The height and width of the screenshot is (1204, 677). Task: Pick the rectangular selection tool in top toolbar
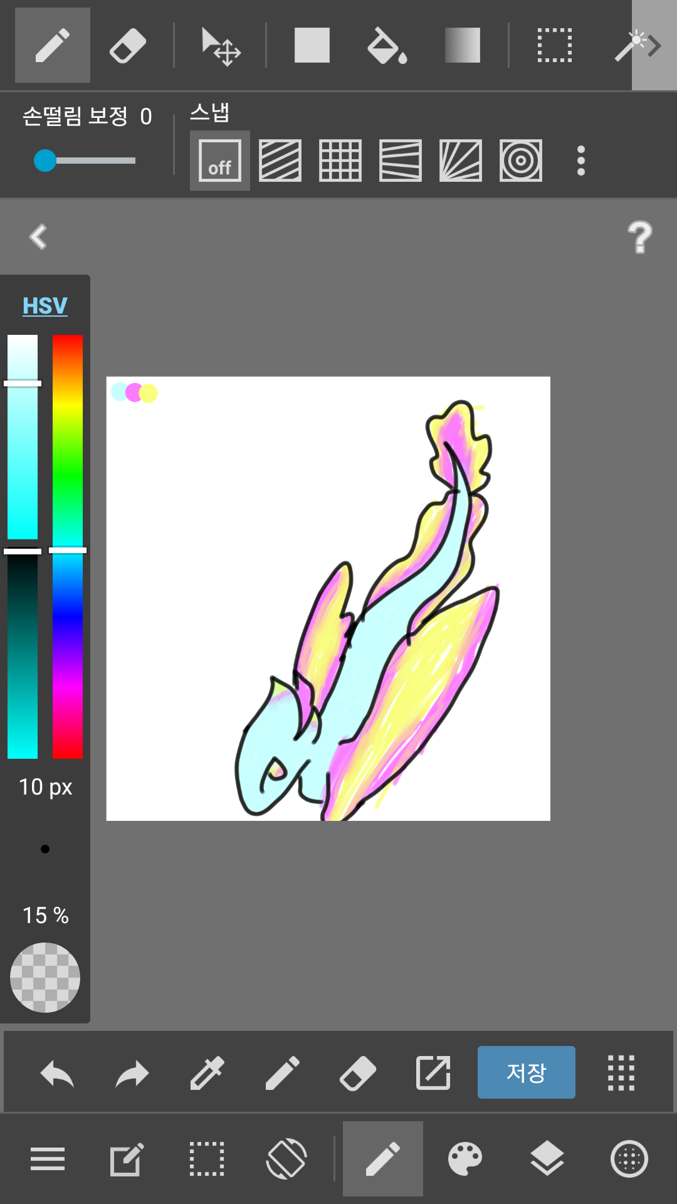click(x=555, y=46)
